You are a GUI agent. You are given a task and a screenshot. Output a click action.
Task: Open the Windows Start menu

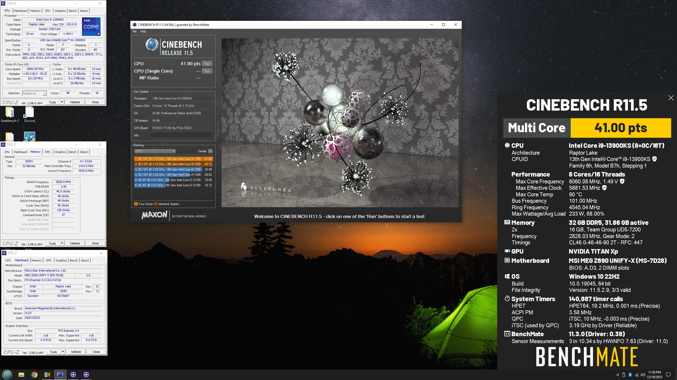click(x=7, y=374)
